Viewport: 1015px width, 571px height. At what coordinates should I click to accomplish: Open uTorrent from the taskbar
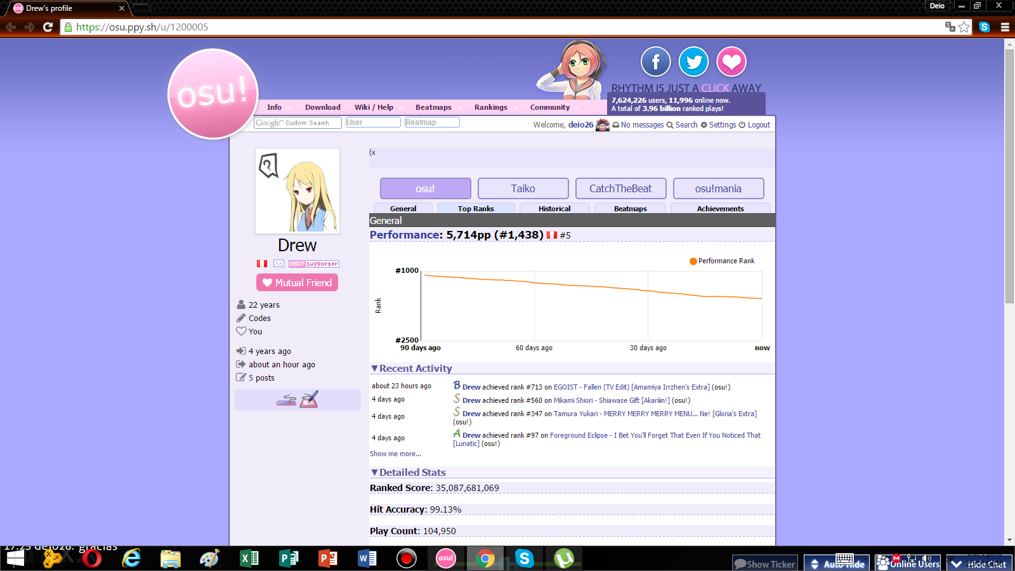(564, 558)
